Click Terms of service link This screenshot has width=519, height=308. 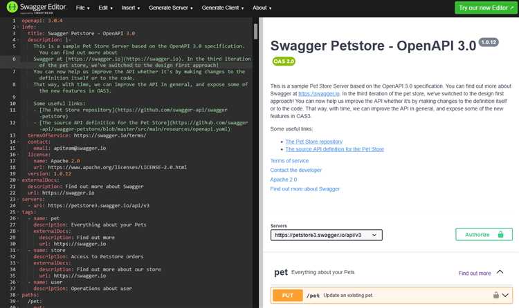289,161
